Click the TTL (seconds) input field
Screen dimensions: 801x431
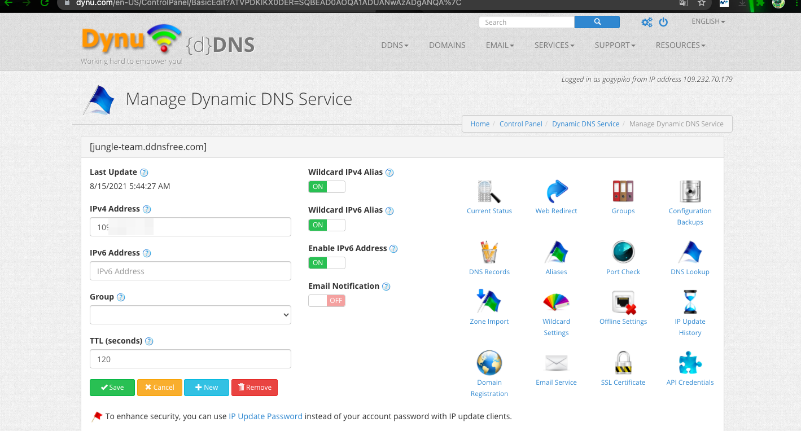click(x=190, y=359)
